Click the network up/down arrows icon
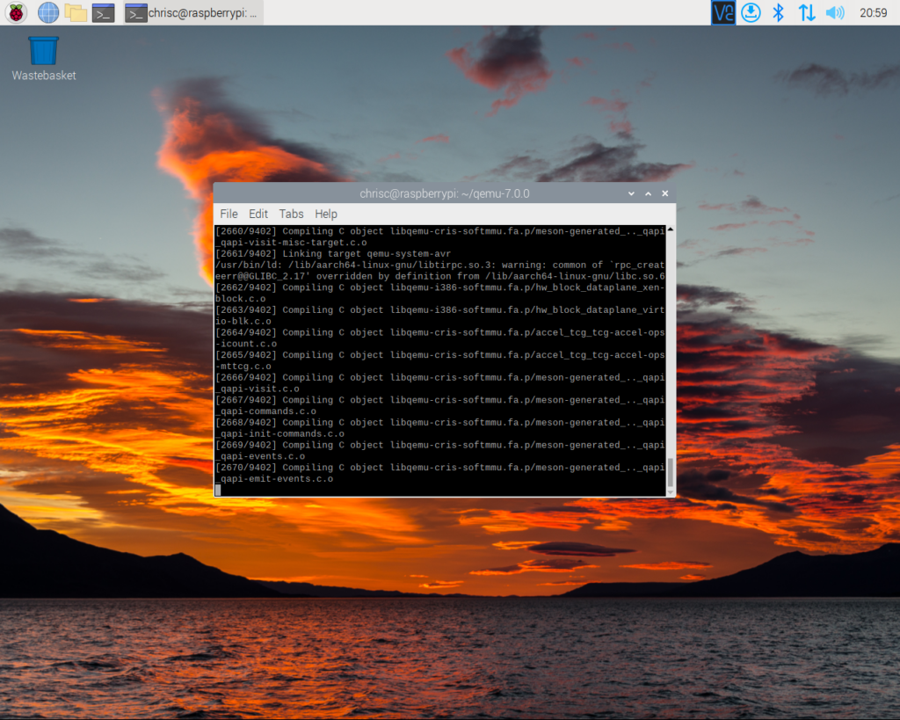900x720 pixels. (806, 12)
